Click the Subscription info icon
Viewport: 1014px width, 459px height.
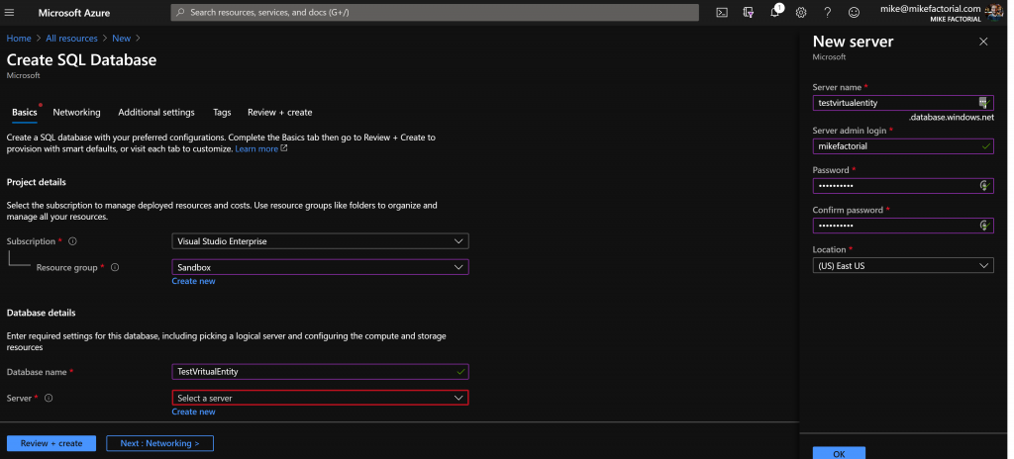point(72,241)
